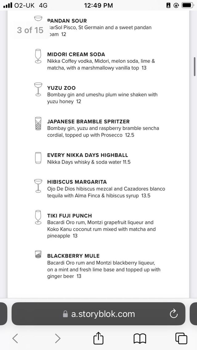Select the HIBISCUS MARGARITA heading

click(77, 182)
